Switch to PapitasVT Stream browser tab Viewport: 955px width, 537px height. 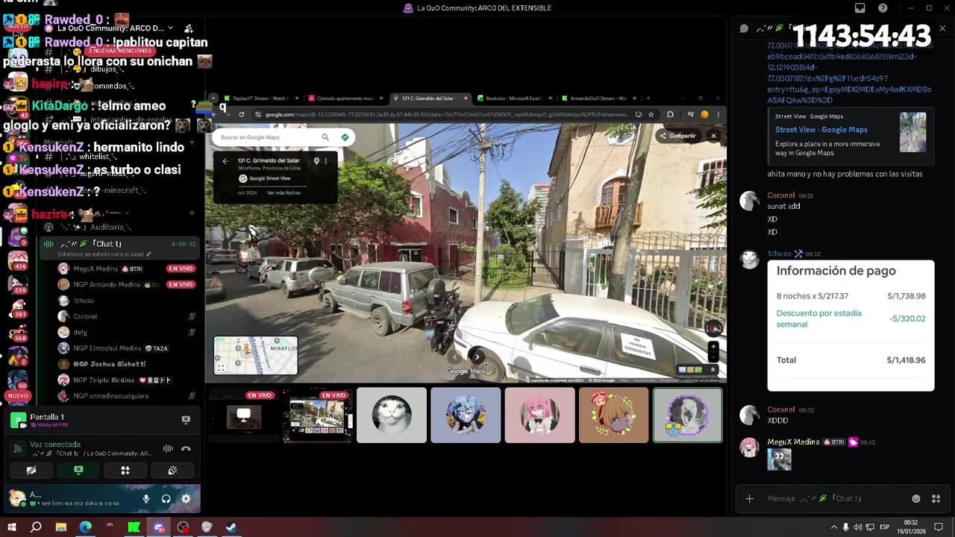[x=257, y=98]
